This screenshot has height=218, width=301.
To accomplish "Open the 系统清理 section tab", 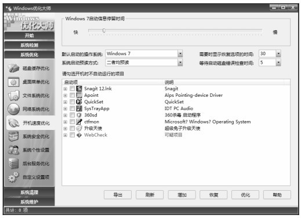I will [x=29, y=192].
